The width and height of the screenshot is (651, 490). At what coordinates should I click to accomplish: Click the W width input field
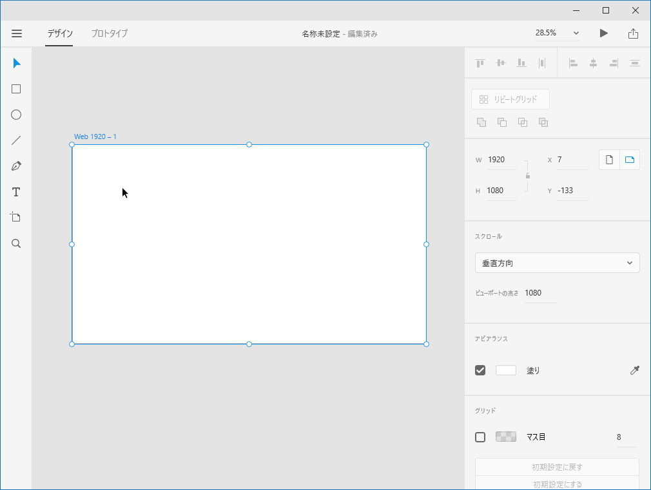pos(501,159)
